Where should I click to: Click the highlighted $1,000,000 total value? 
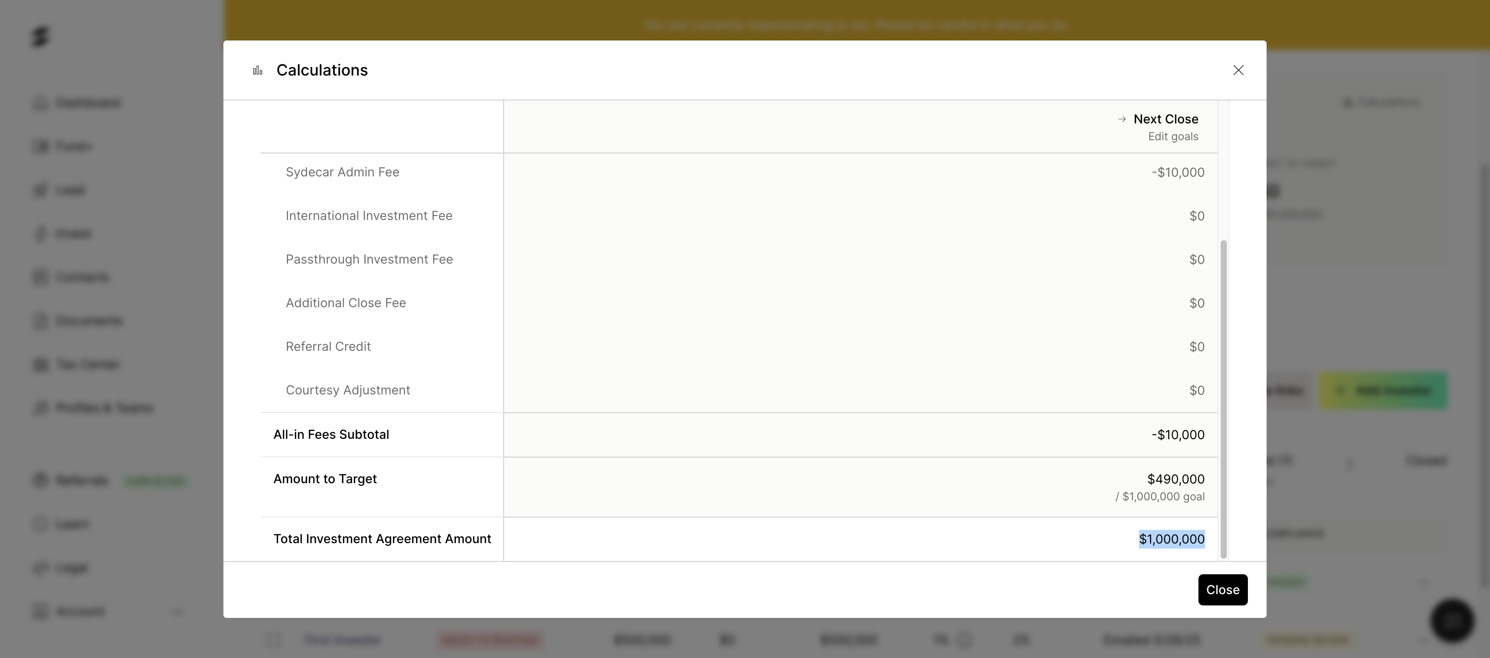pos(1171,539)
